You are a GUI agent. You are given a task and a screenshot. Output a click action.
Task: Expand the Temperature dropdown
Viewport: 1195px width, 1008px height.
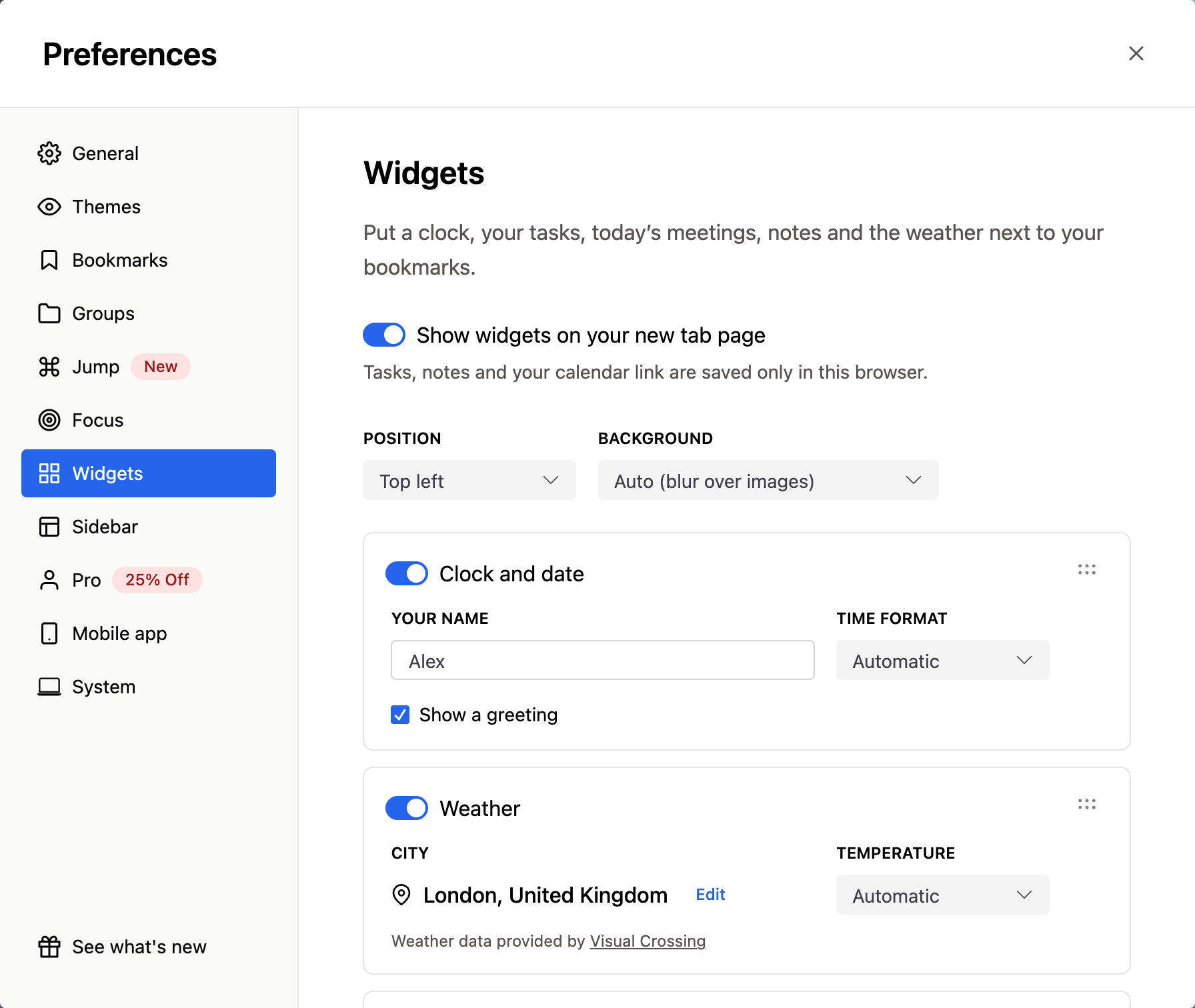pyautogui.click(x=943, y=895)
